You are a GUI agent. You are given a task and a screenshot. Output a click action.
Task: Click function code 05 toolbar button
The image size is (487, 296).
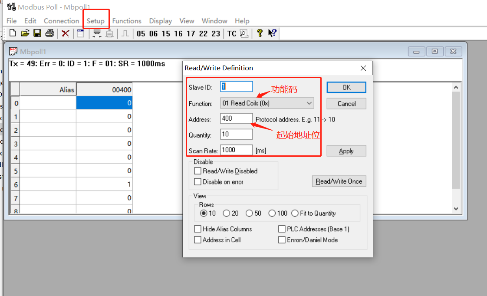pos(141,33)
